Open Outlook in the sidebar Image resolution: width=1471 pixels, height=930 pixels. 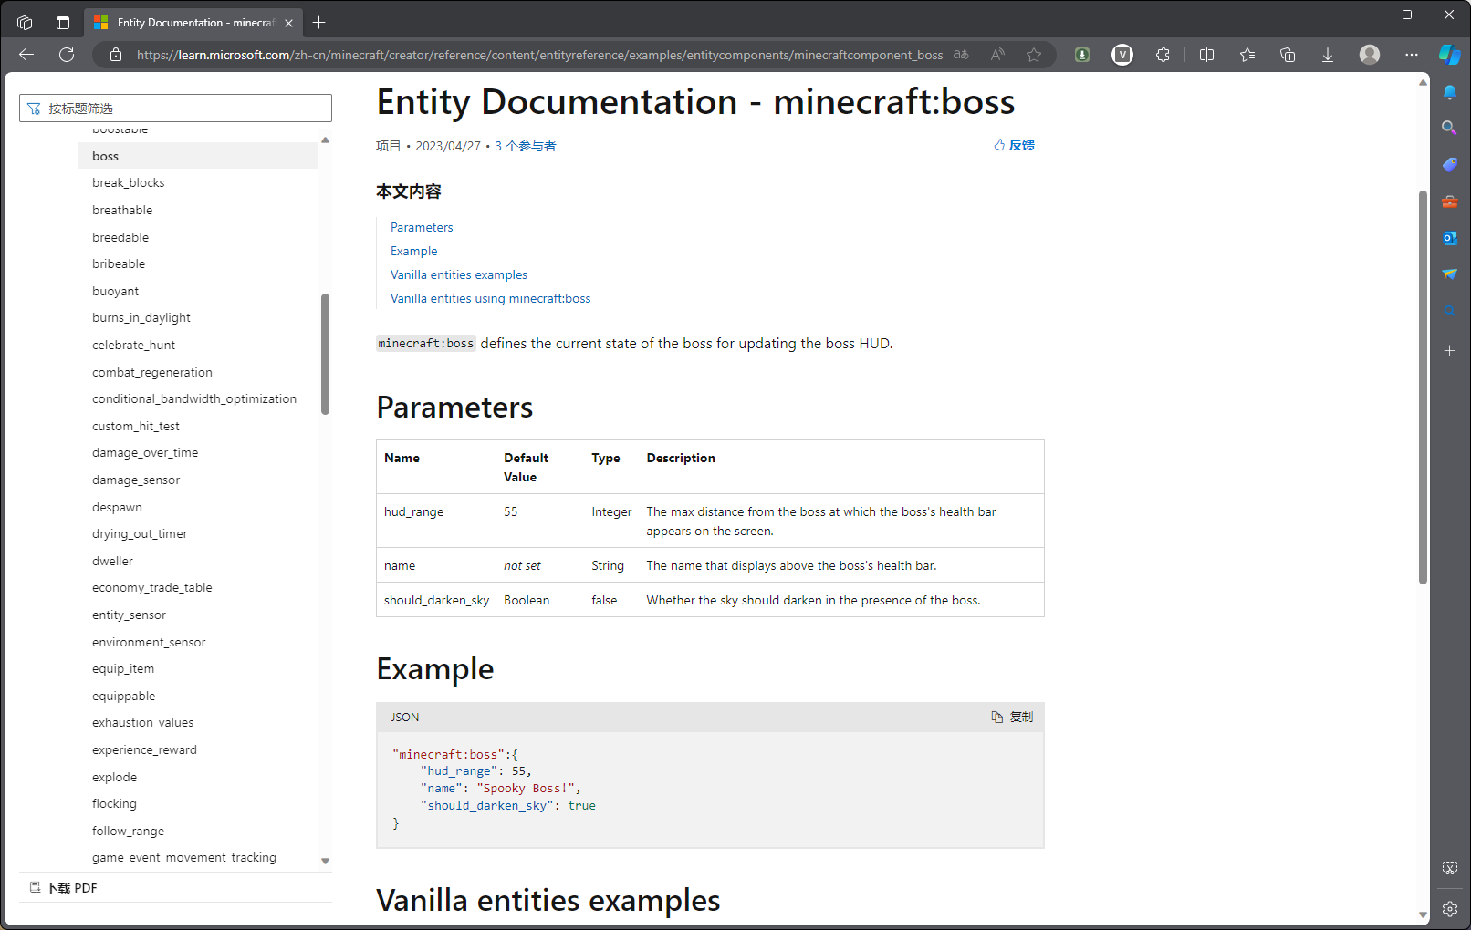pos(1450,238)
